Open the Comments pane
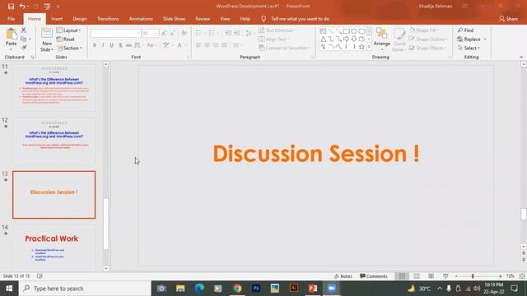 (x=373, y=276)
